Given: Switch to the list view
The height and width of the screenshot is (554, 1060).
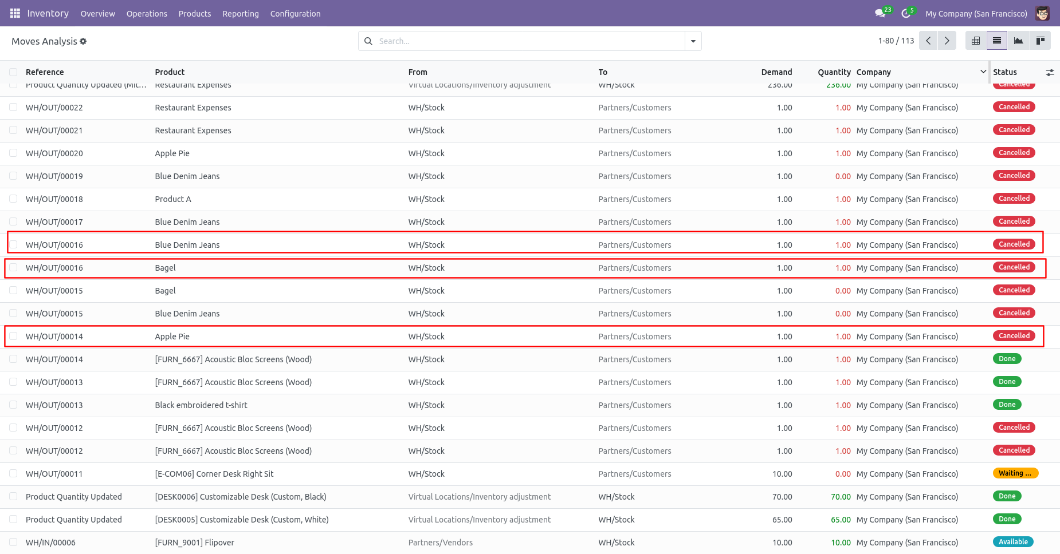Looking at the screenshot, I should 997,41.
